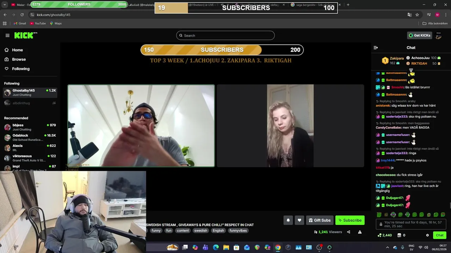Open recommended channel bbjess
The image size is (451, 253).
(x=30, y=127)
